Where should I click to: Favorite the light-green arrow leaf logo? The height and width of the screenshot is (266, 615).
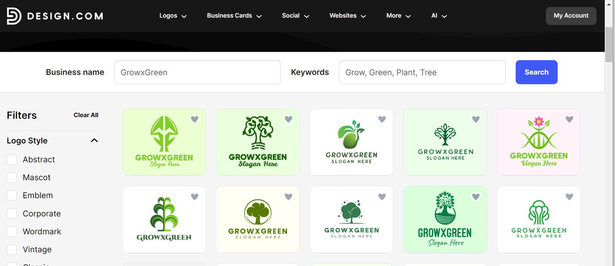point(195,120)
